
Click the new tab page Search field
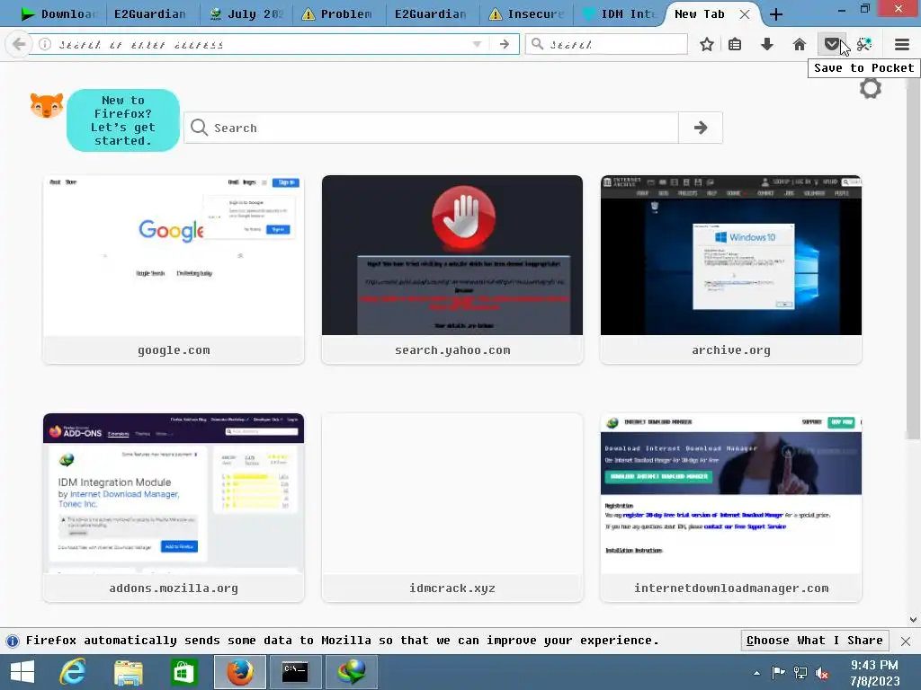click(x=432, y=128)
